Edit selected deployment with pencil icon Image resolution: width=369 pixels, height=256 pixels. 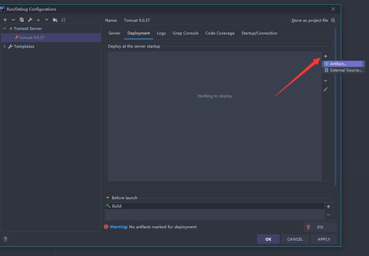326,89
